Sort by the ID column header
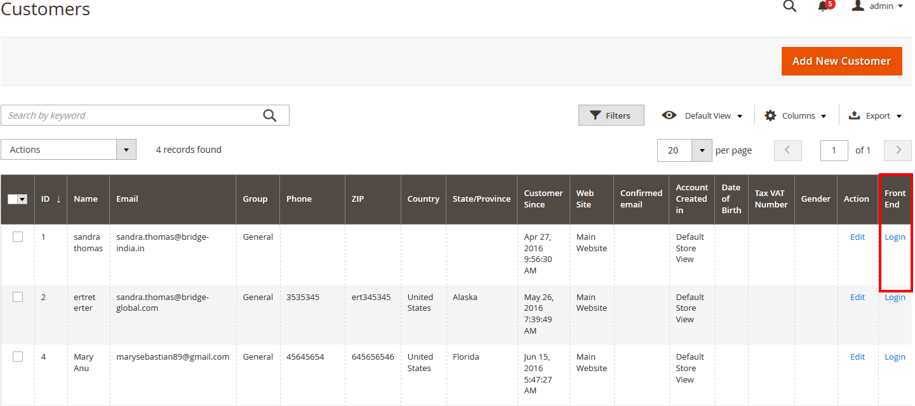Viewport: 915px width, 406px height. (x=46, y=199)
